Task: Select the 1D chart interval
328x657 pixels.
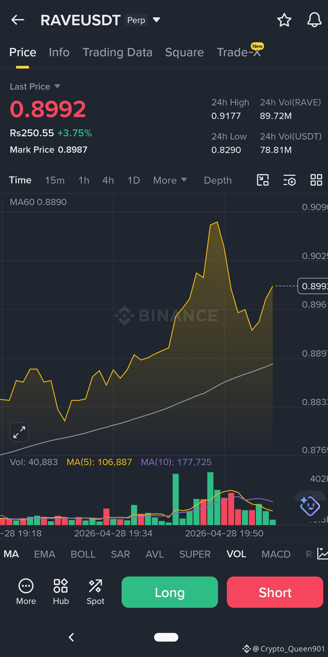Action: tap(134, 180)
